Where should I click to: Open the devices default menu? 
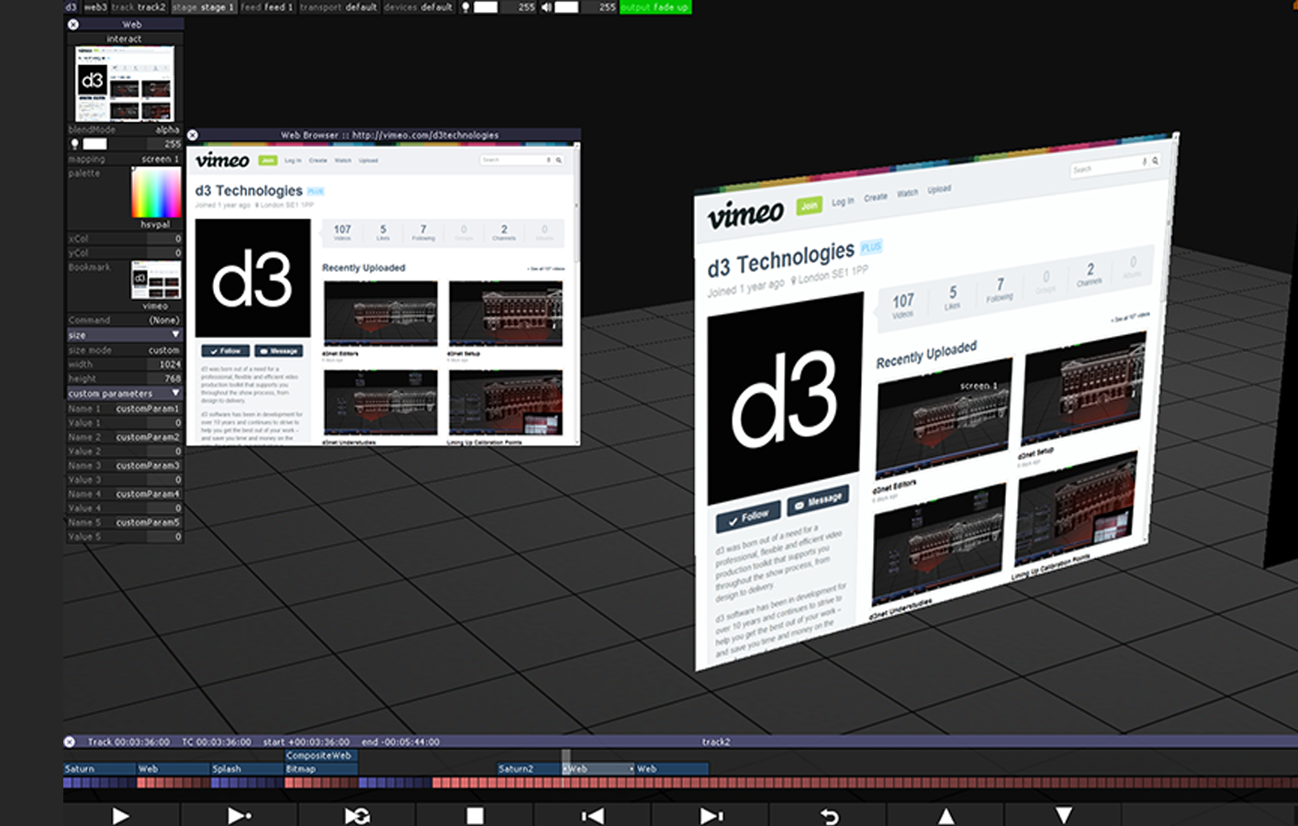(x=419, y=7)
